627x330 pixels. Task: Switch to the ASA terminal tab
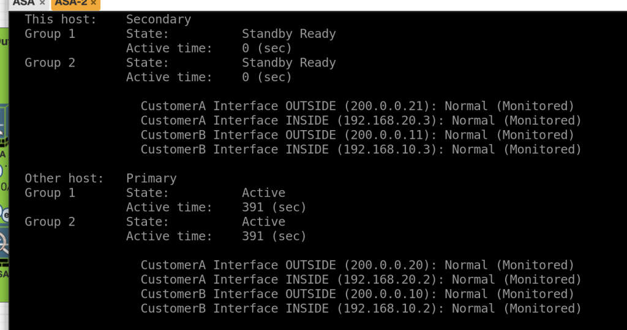click(x=23, y=3)
